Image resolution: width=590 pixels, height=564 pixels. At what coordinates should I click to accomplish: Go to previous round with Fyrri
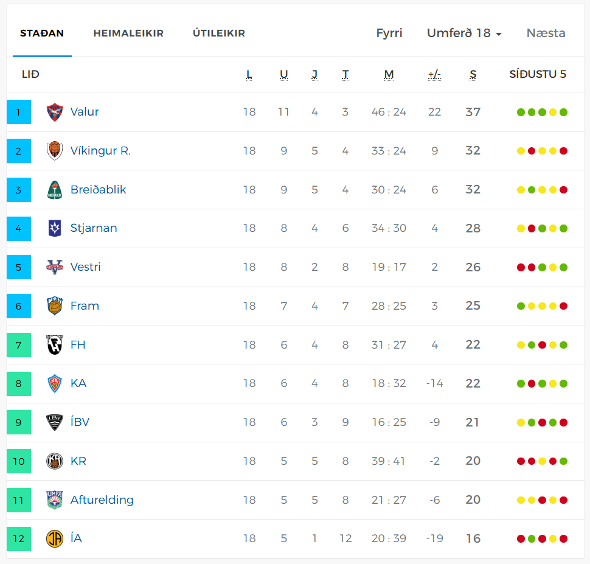(389, 33)
